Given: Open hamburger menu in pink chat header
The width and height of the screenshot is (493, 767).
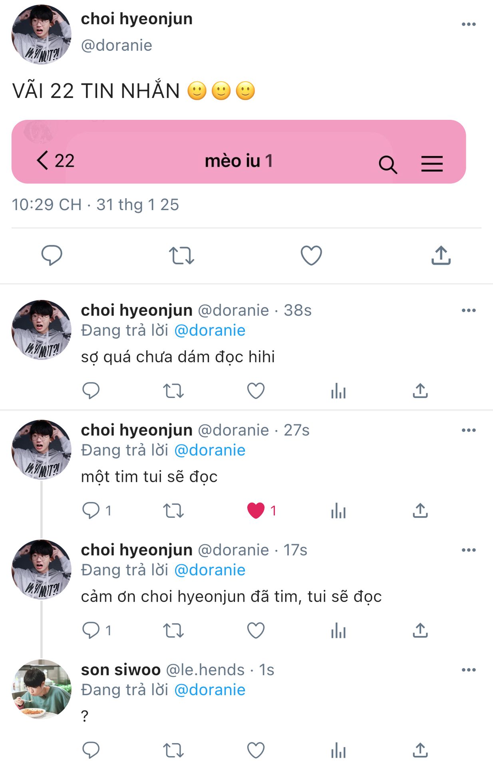Looking at the screenshot, I should [432, 164].
